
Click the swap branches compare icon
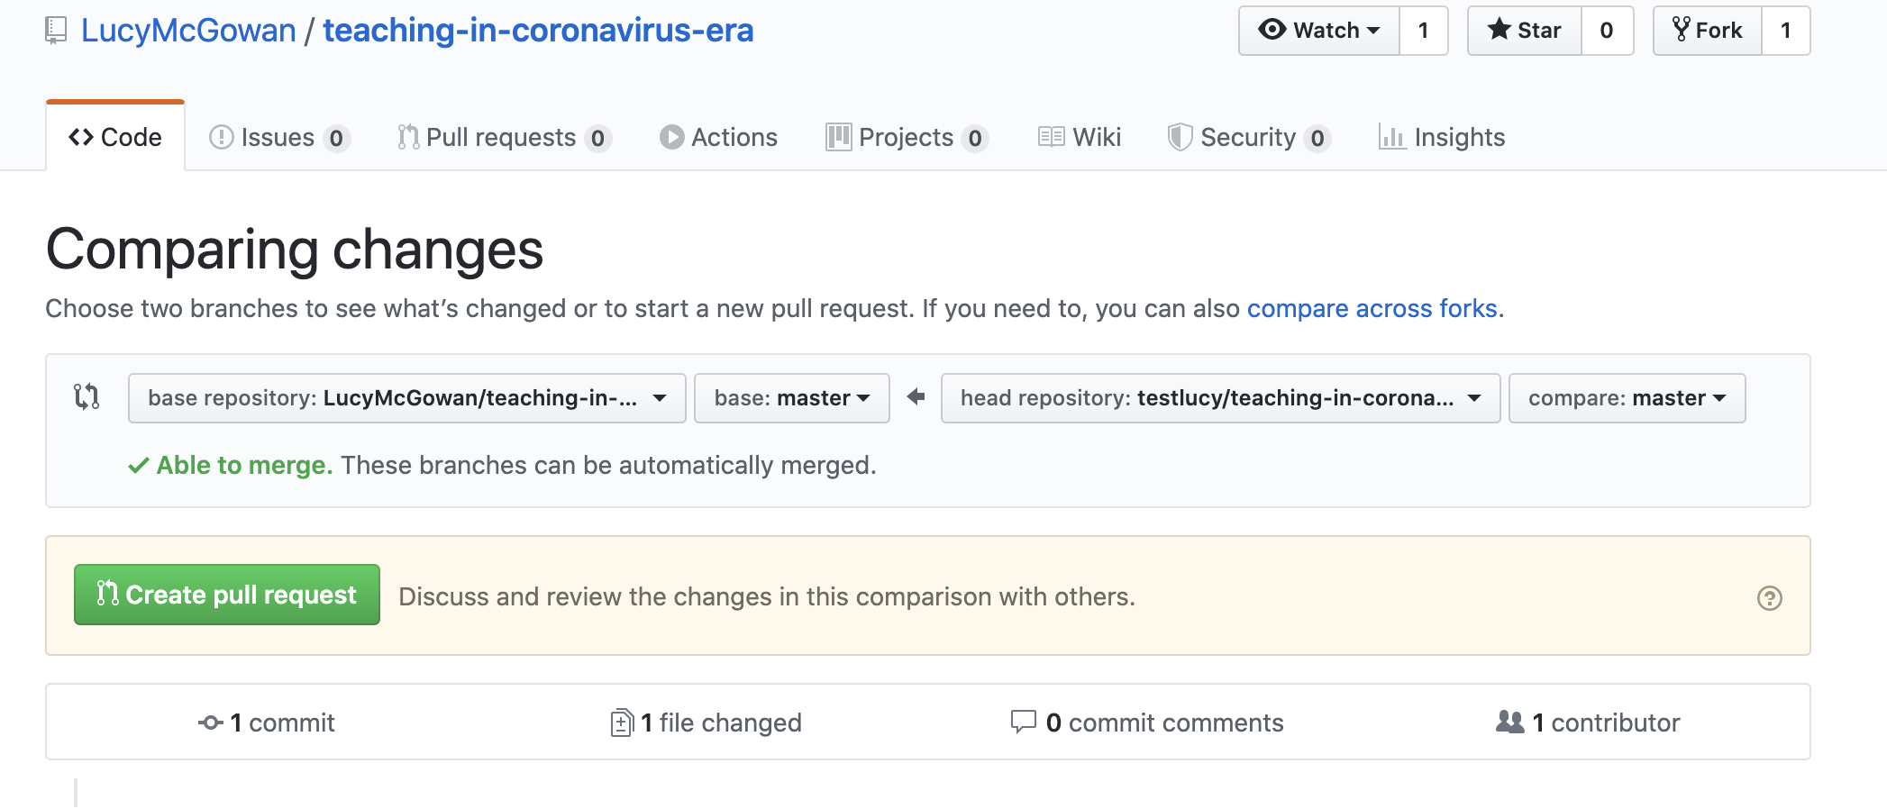click(x=87, y=397)
